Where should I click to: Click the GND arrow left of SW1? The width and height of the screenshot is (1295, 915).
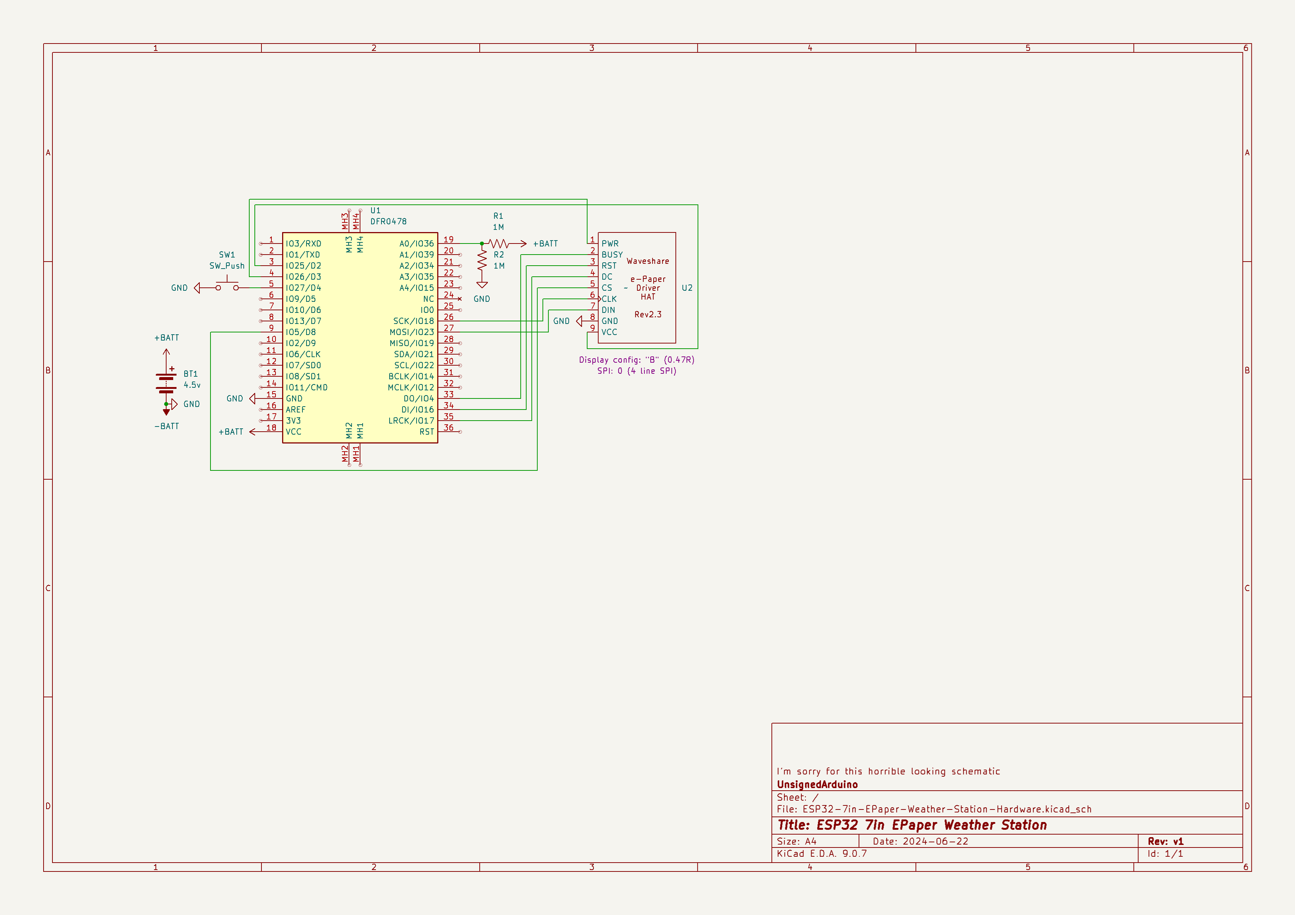click(197, 288)
